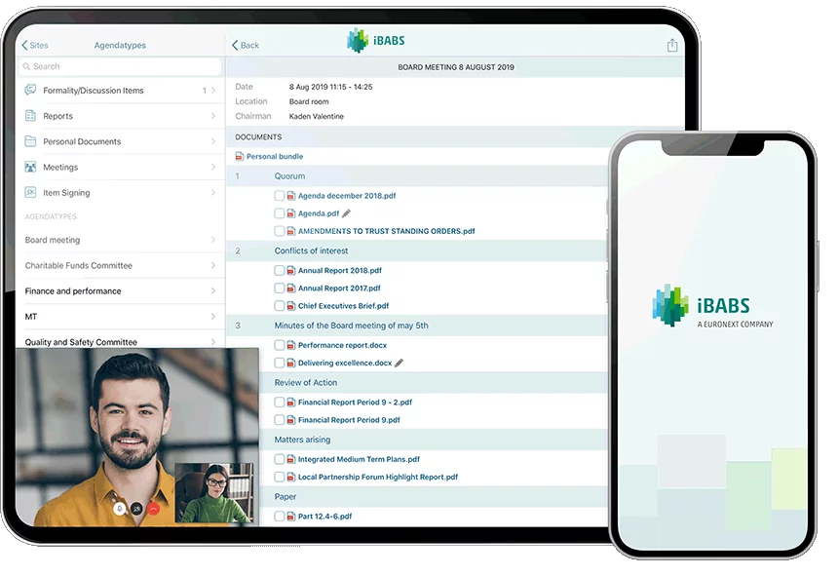Open Item Signing via its icon
838x576 pixels.
pos(30,192)
